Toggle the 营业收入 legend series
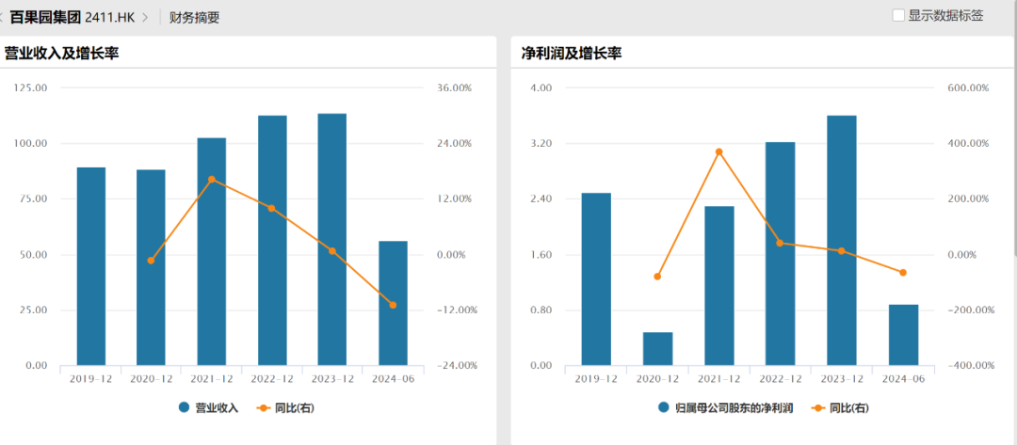This screenshot has height=445, width=1017. (x=209, y=407)
